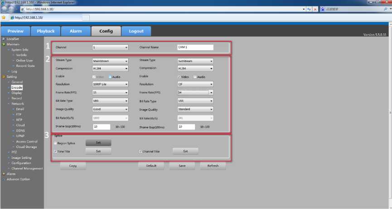
Task: Click the Channel Name input field
Action: [x=195, y=47]
